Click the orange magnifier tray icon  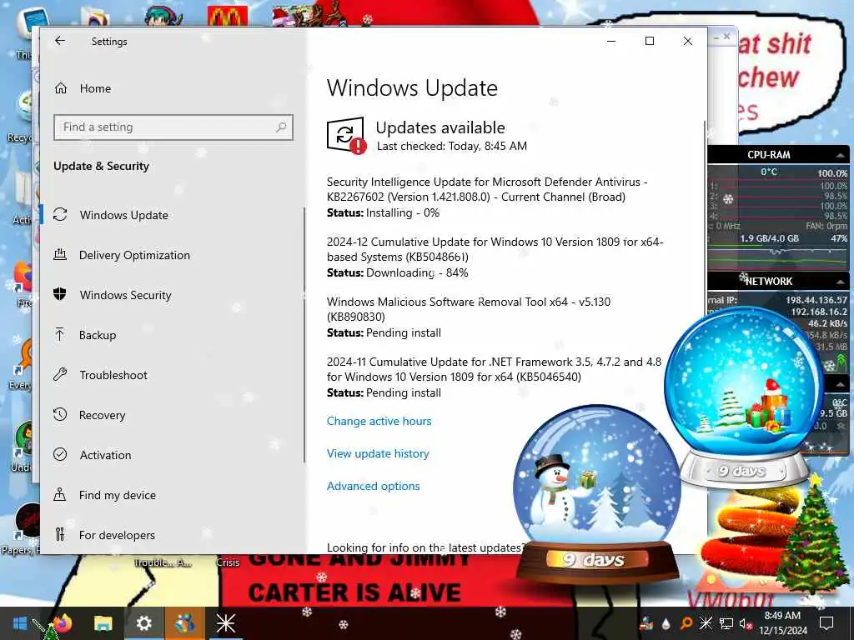686,623
